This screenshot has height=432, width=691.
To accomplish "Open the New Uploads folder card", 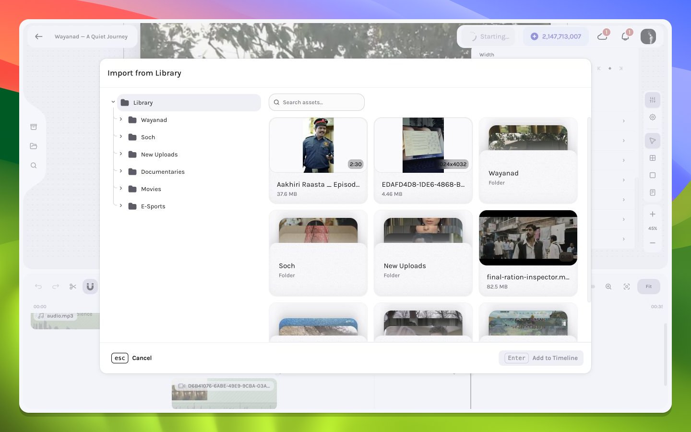I will click(423, 253).
